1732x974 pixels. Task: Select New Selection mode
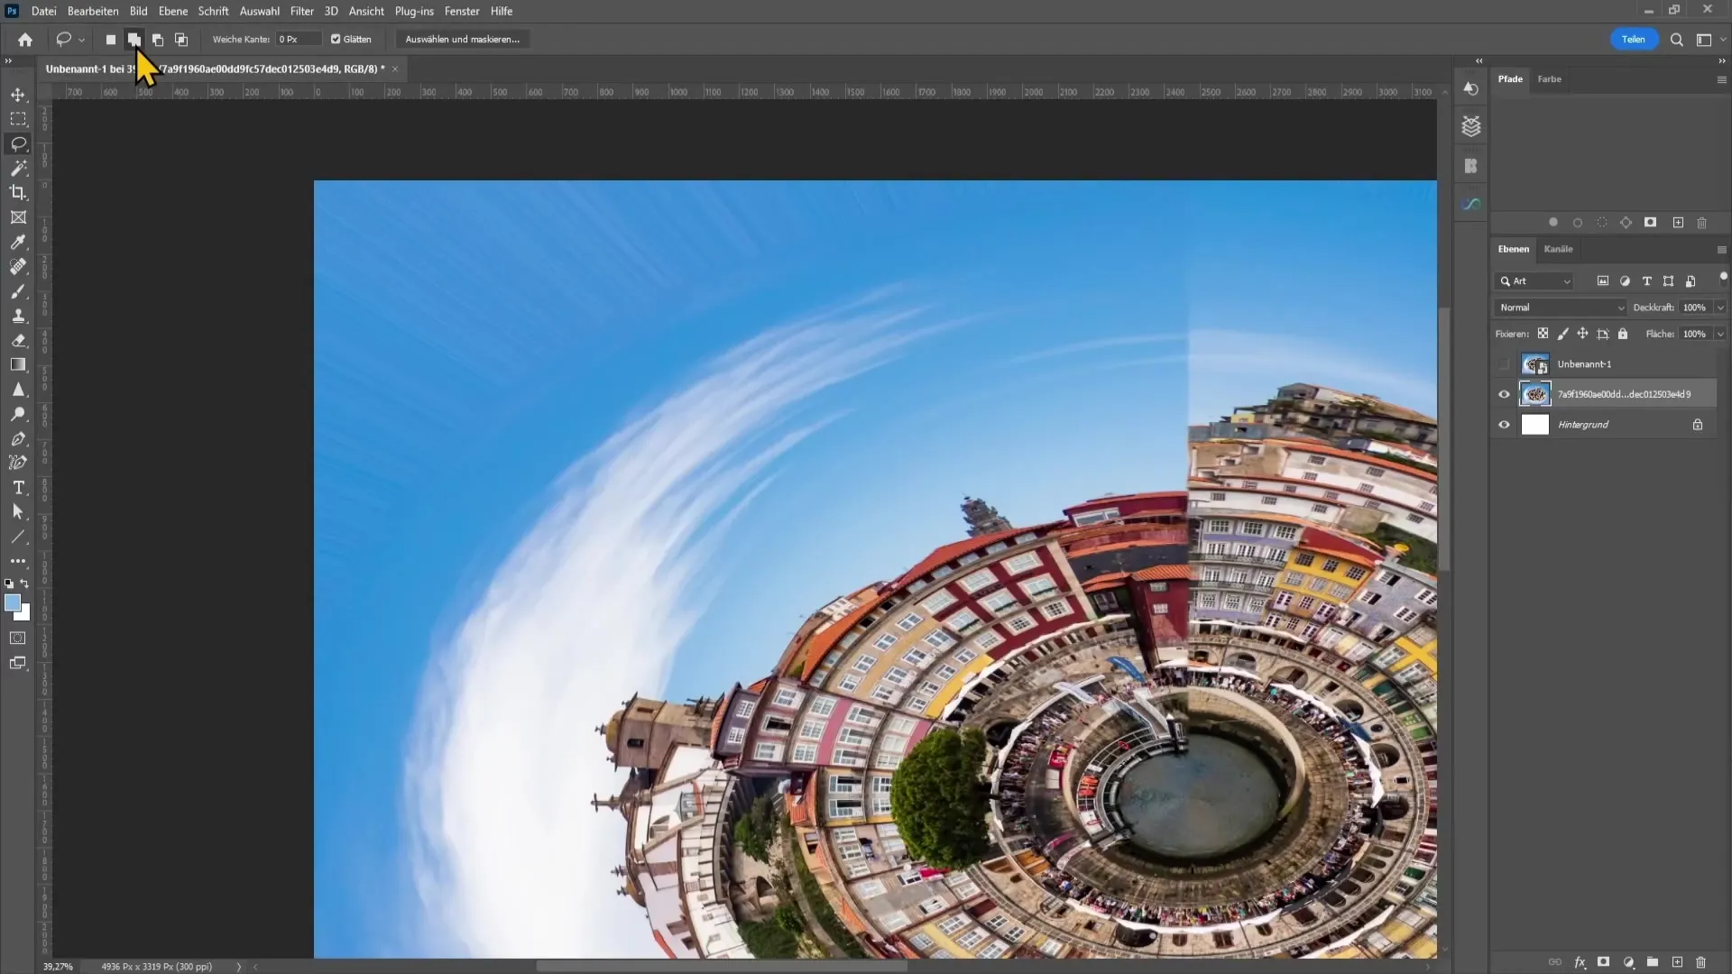coord(111,40)
